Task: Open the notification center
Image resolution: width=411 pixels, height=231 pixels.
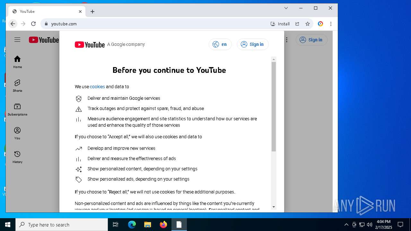Action: 400,225
